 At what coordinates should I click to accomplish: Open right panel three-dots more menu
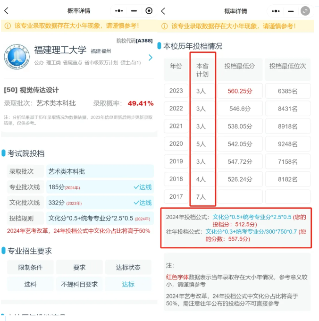click(x=276, y=11)
